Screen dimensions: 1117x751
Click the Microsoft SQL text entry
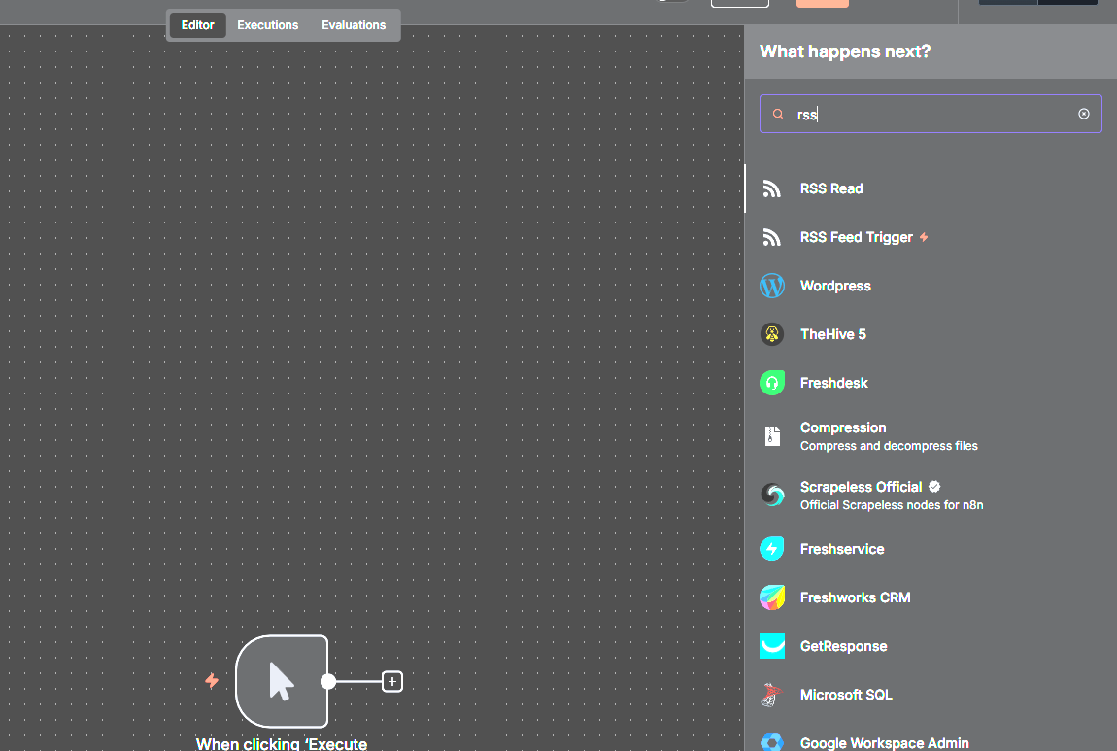(x=846, y=695)
